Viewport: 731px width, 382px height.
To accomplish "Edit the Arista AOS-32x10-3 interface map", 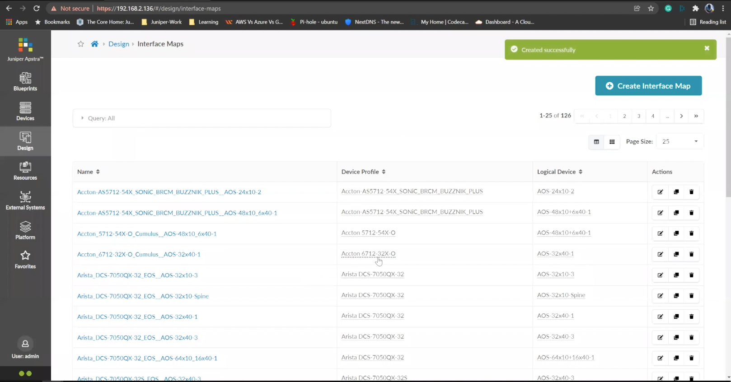I will tap(660, 275).
